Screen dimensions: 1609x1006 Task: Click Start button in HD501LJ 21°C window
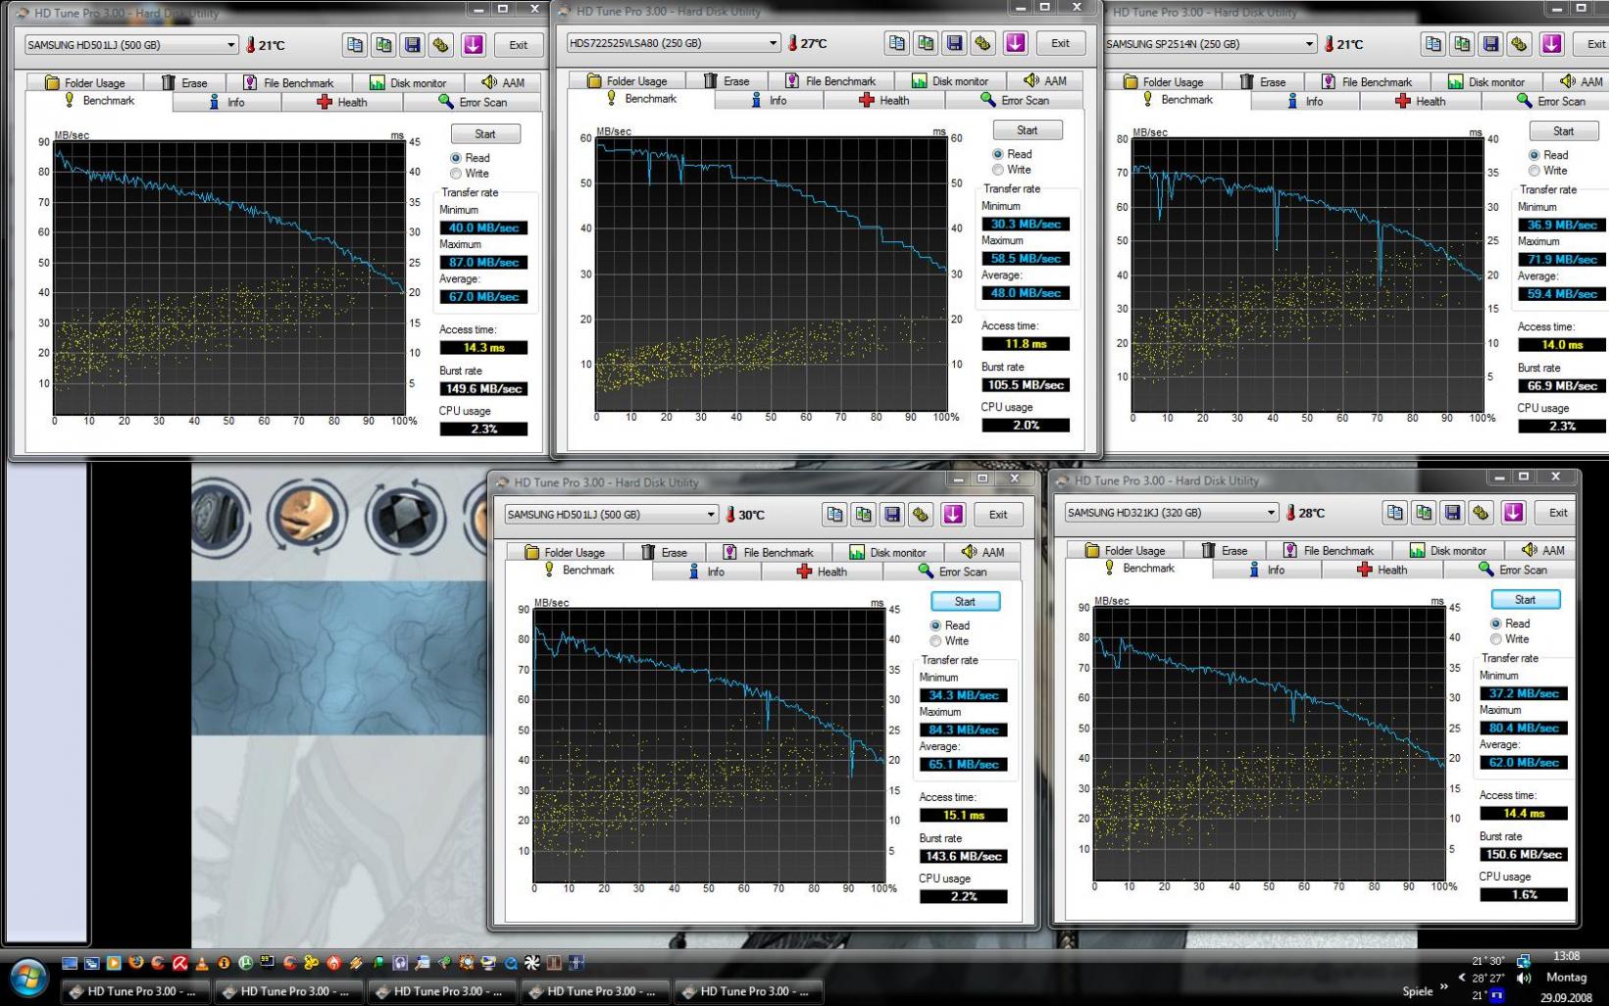point(485,134)
